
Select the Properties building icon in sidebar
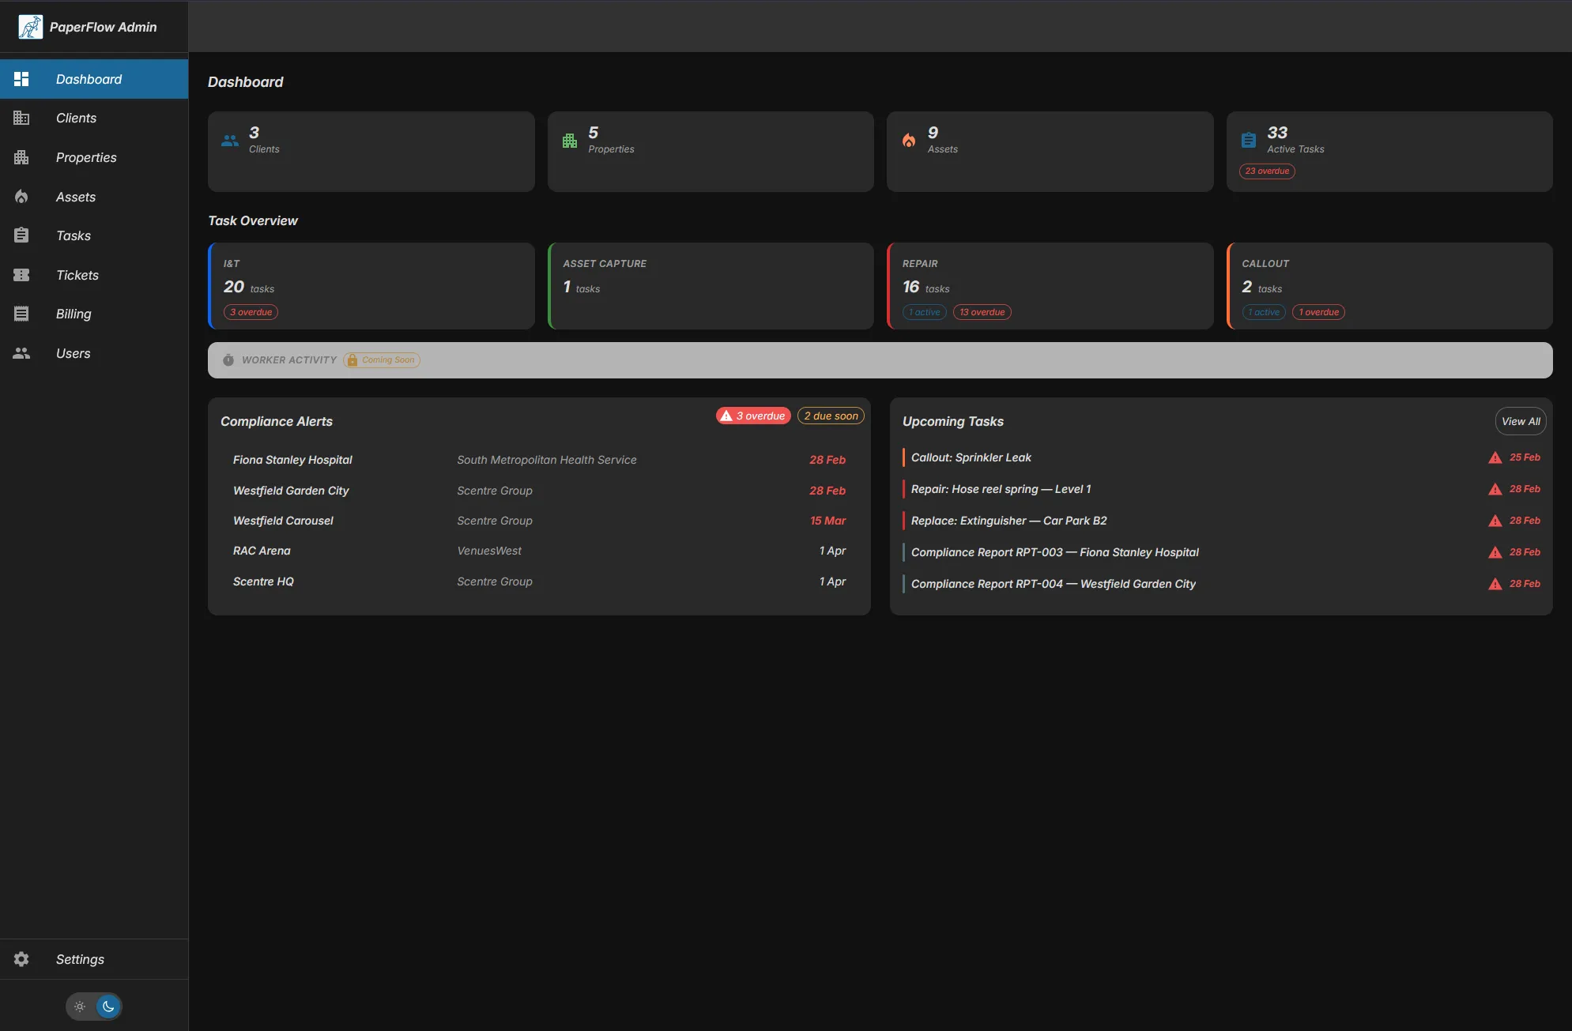pos(21,157)
